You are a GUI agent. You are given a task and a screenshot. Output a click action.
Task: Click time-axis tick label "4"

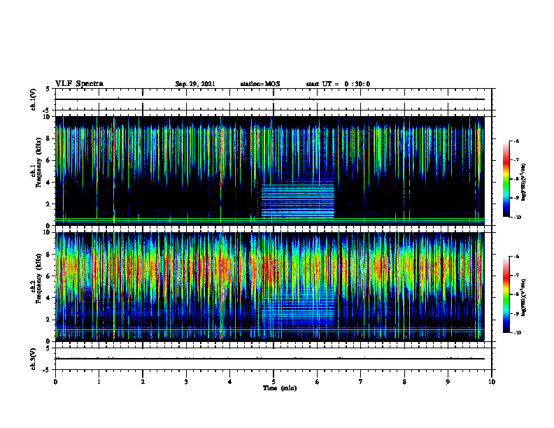tap(230, 382)
